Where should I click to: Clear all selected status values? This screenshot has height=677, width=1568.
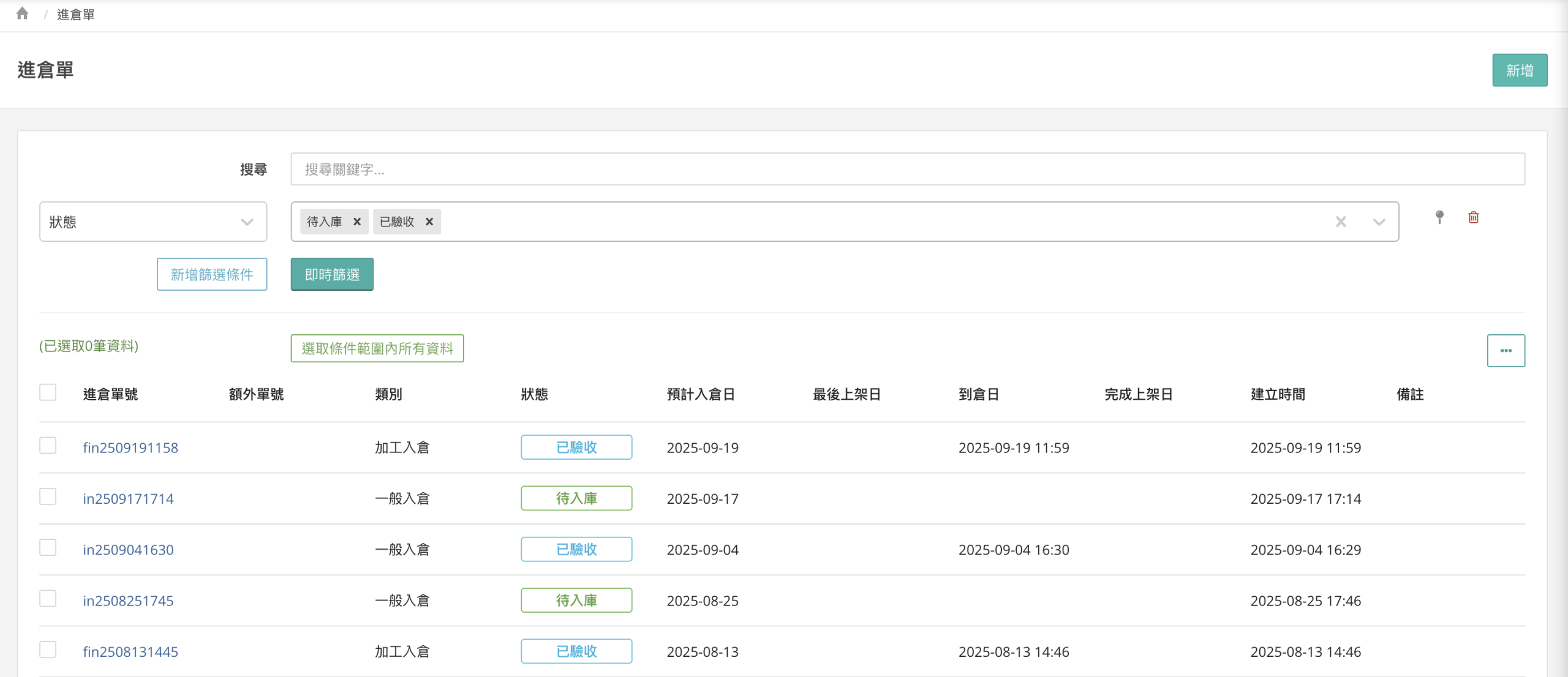pos(1341,222)
